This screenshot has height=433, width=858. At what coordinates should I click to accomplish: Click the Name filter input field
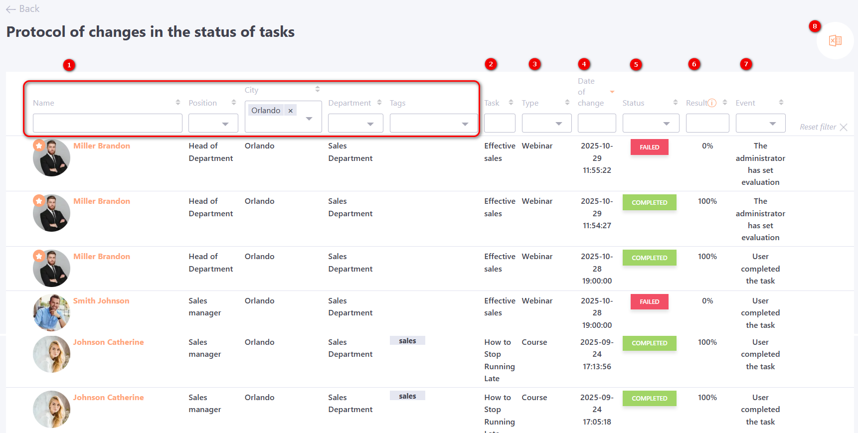pyautogui.click(x=107, y=124)
